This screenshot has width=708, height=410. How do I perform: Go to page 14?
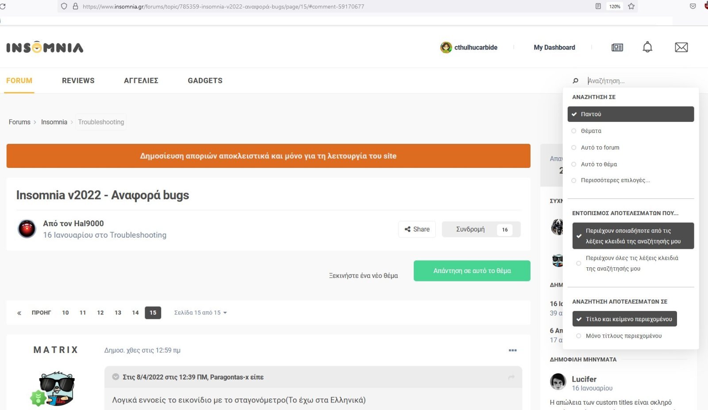pos(135,313)
